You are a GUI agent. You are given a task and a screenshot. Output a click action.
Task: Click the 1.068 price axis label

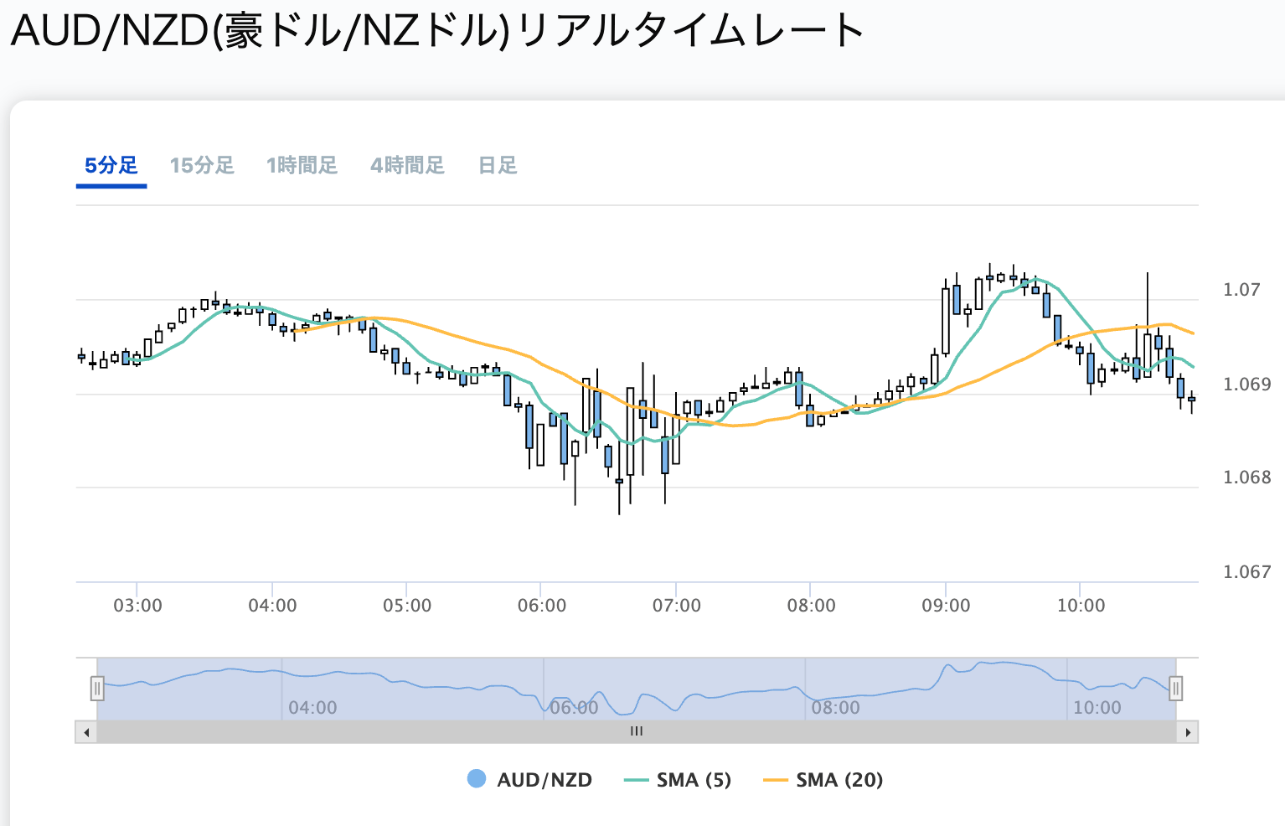point(1246,478)
